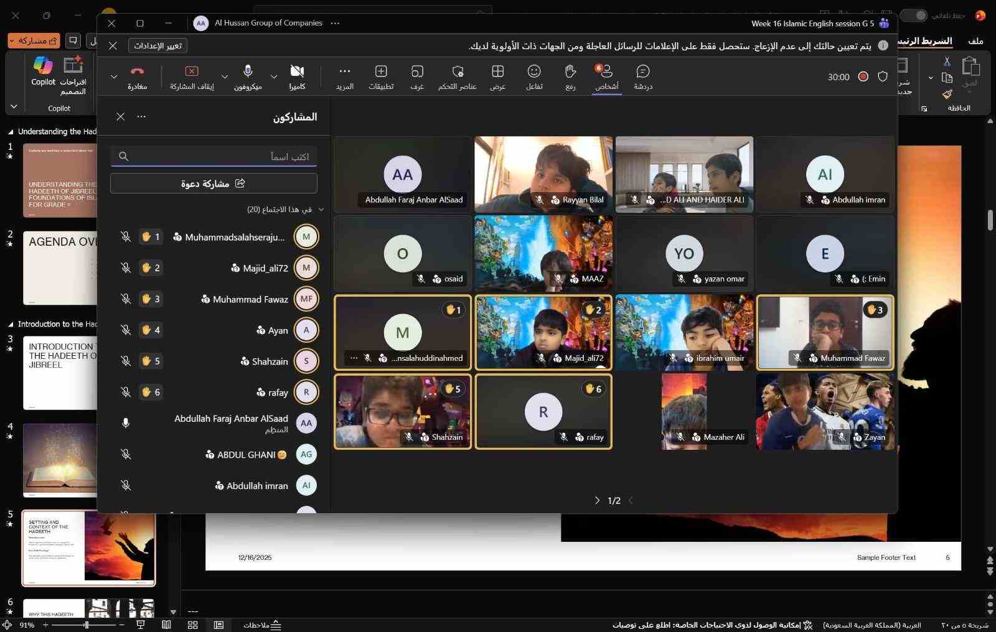The image size is (996, 632).
Task: Click the Share invite (مشاركة دعوة) button
Action: coord(214,184)
